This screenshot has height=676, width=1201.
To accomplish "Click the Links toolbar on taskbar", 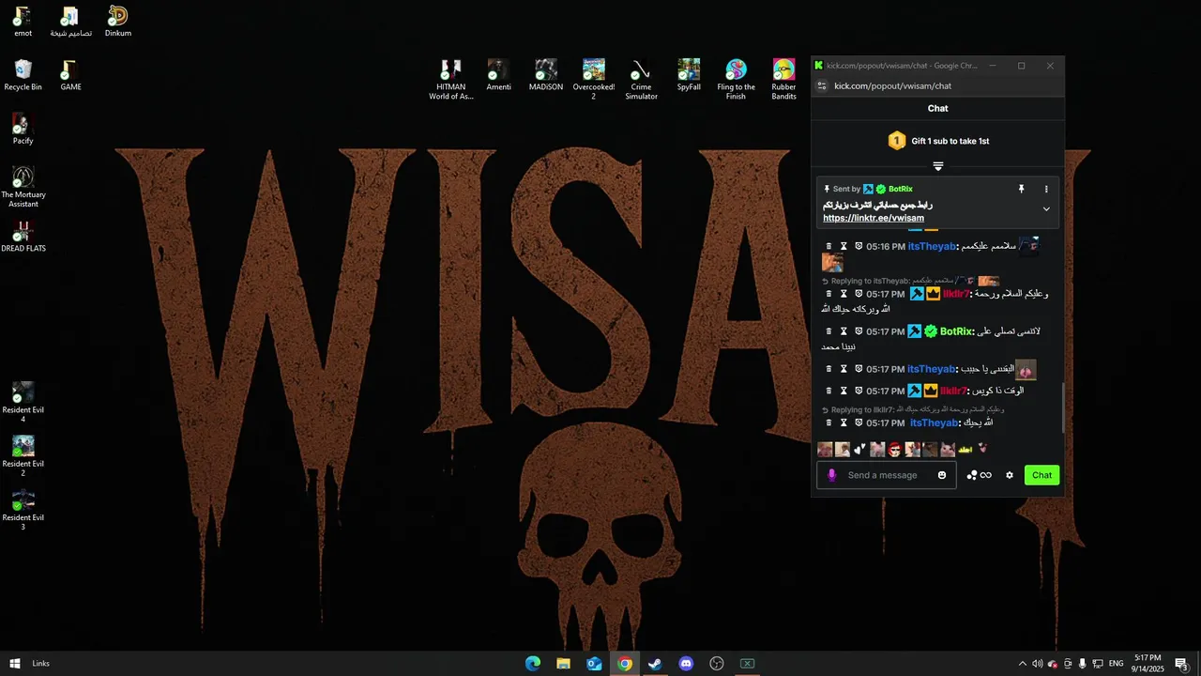I will [40, 664].
